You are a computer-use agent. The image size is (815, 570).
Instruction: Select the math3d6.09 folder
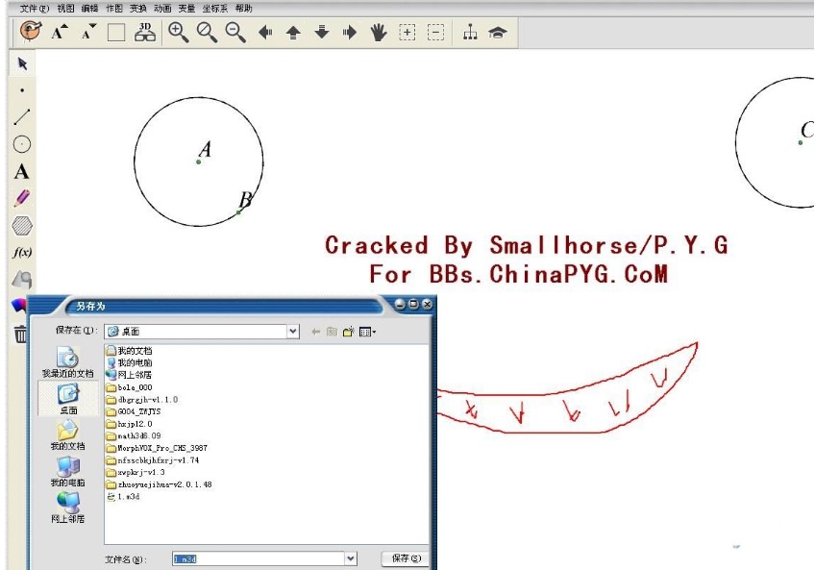click(x=134, y=435)
